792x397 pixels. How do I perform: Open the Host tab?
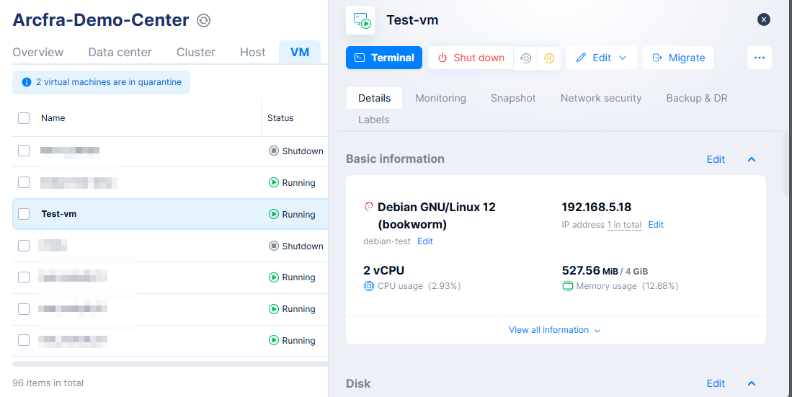(252, 52)
